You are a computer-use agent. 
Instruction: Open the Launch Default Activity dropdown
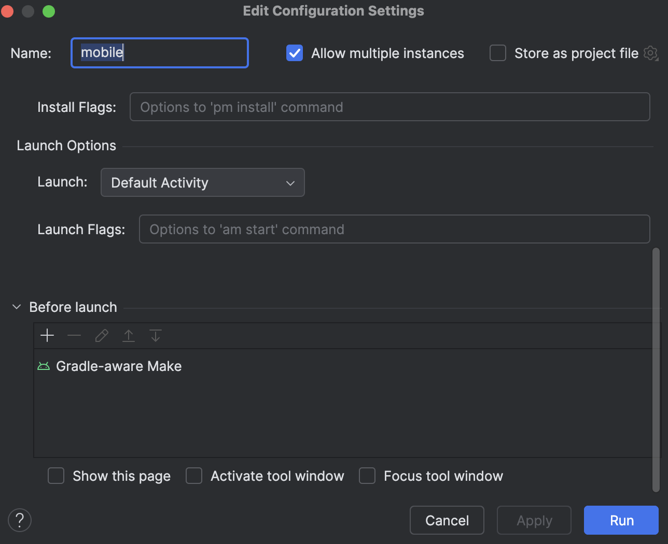[202, 182]
